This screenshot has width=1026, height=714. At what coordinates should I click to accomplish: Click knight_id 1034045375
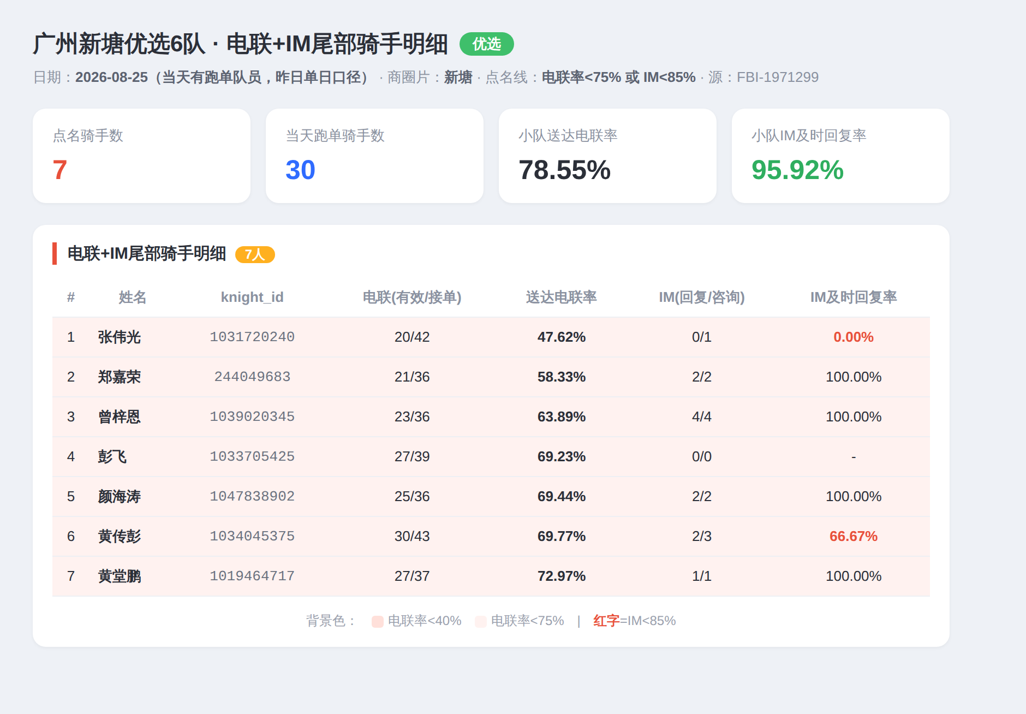coord(252,536)
